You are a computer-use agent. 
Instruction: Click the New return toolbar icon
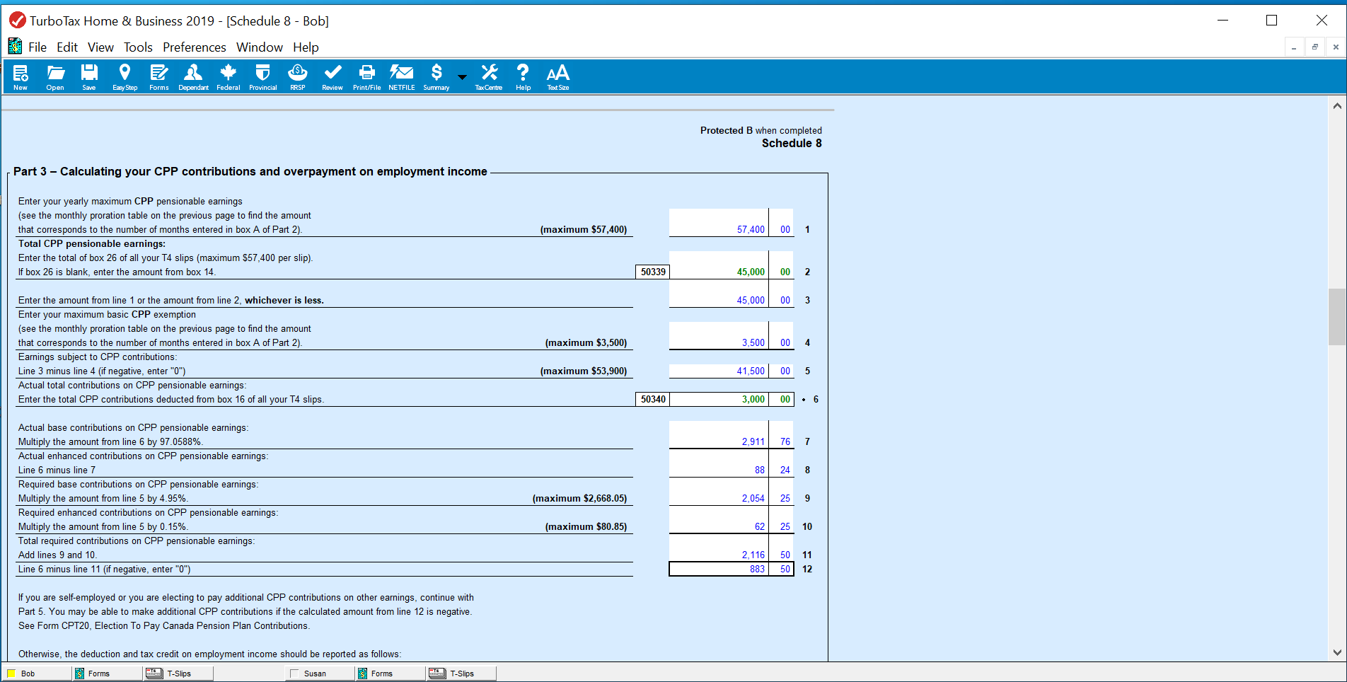[21, 77]
